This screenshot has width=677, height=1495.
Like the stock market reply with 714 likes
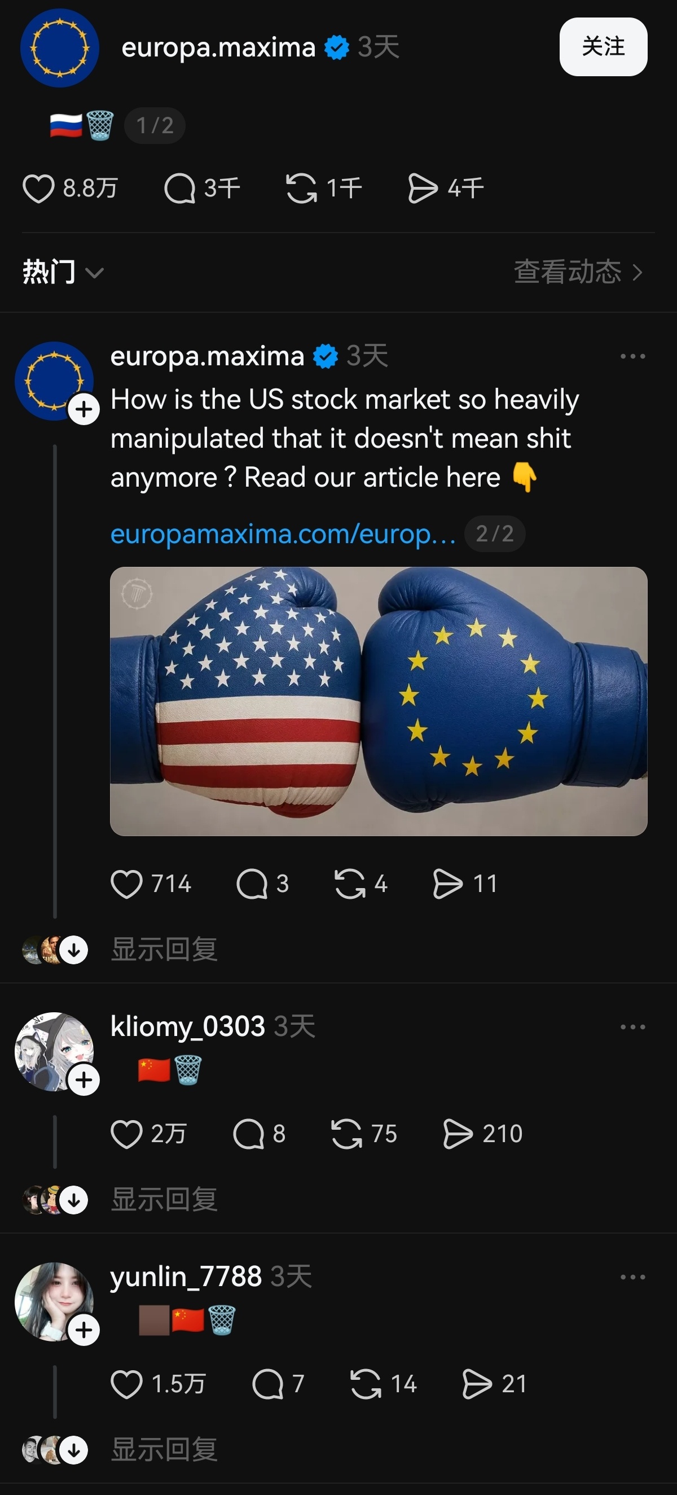(x=126, y=884)
